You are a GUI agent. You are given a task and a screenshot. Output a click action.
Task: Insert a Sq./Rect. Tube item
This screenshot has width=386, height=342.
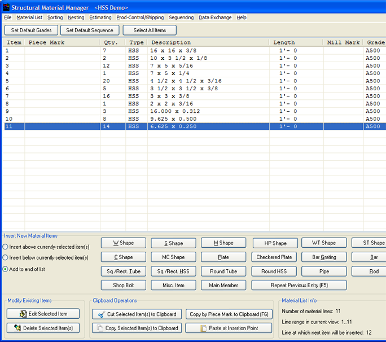click(x=124, y=271)
